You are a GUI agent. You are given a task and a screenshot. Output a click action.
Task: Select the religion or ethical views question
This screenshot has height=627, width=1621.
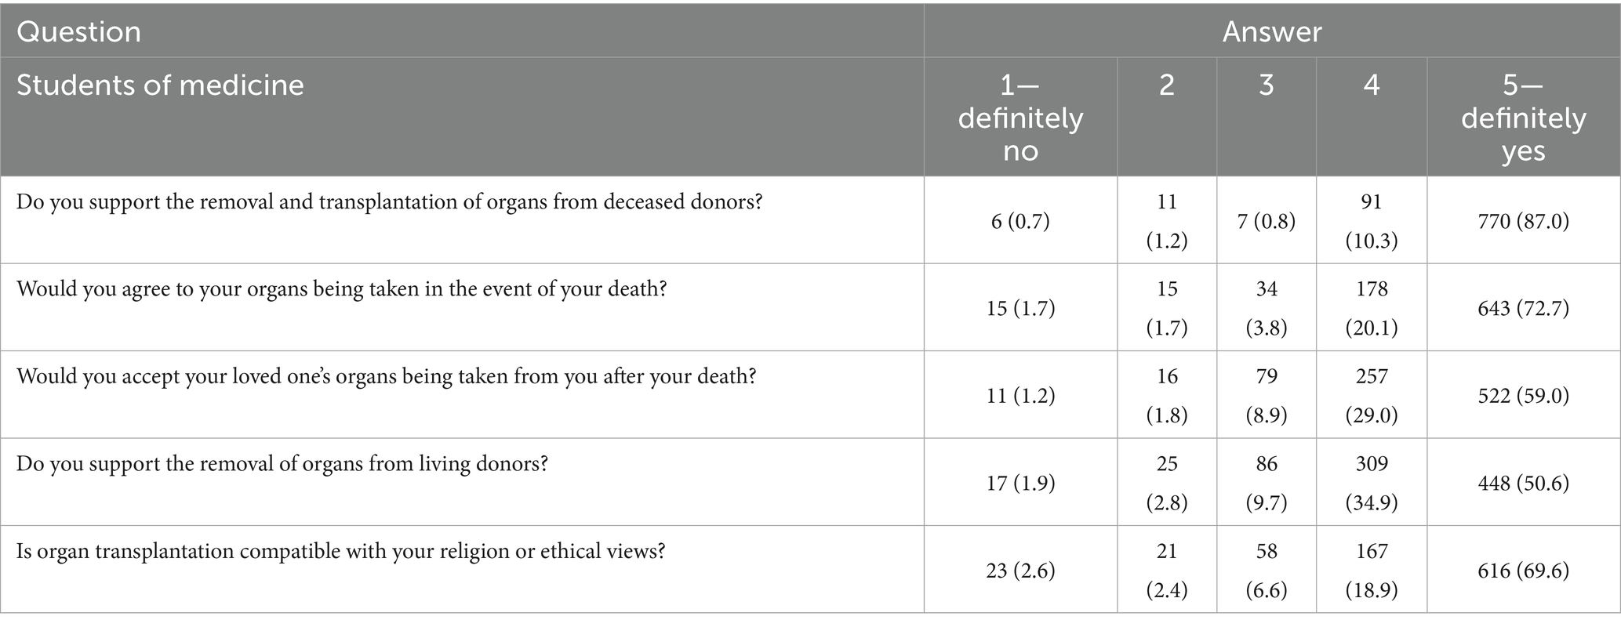point(340,552)
